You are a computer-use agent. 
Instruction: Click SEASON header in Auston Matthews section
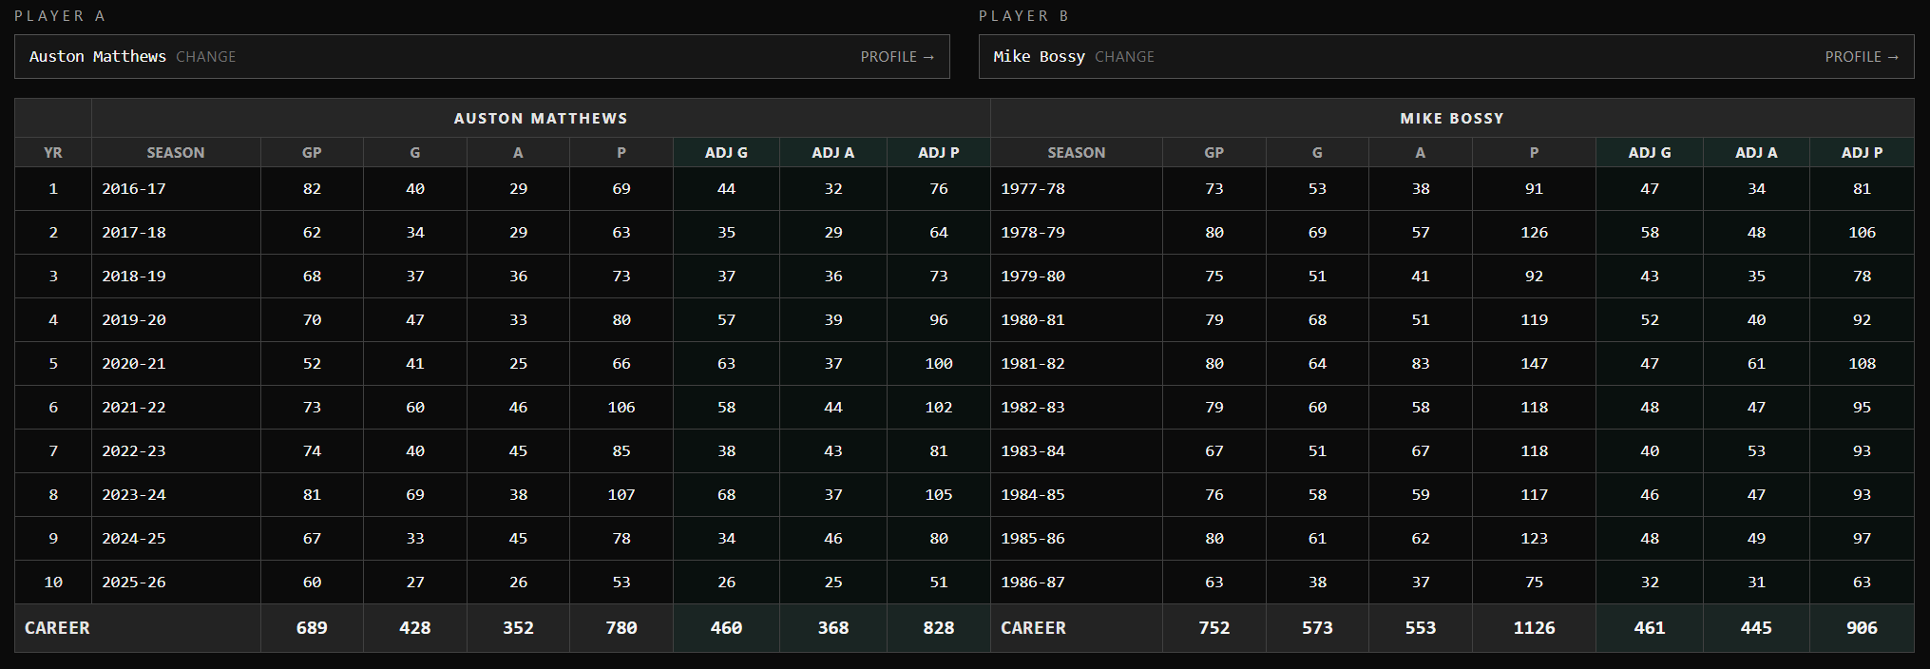tap(175, 153)
